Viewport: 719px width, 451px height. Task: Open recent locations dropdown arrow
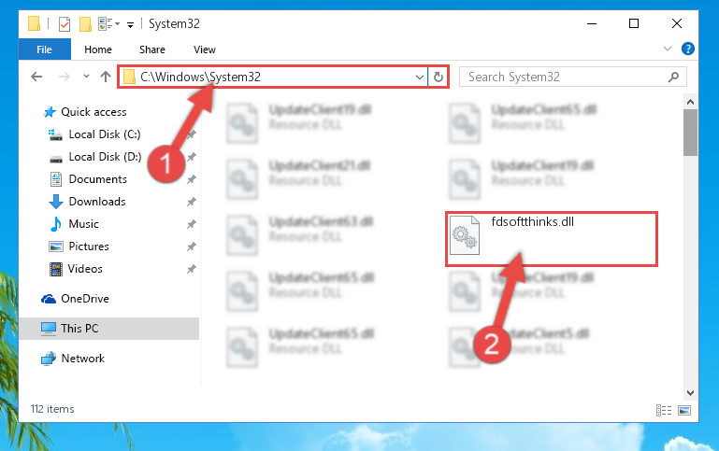86,77
